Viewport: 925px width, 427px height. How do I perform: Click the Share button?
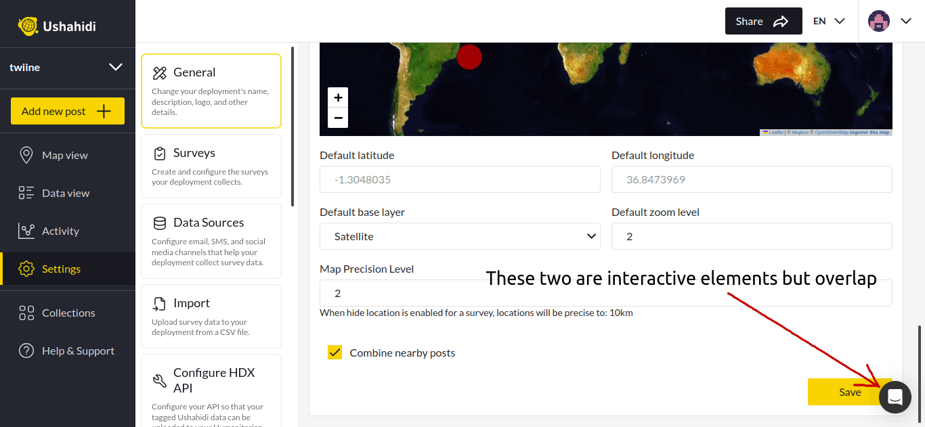(763, 21)
